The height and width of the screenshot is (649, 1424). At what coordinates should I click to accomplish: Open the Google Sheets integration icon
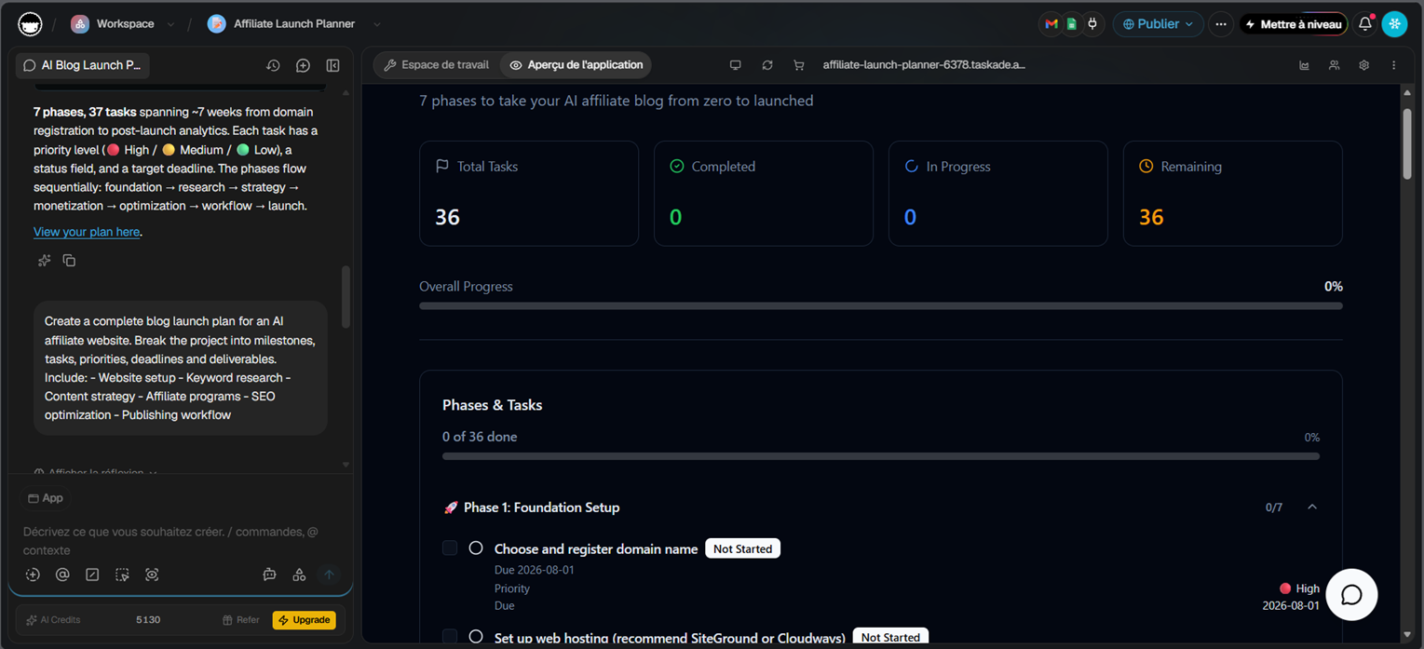point(1072,24)
